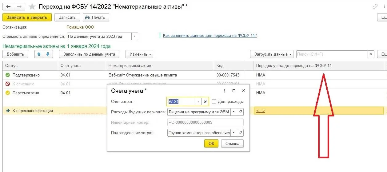The image size is (387, 172).
Task: Click the link icon in title bar
Action: tap(375, 6)
